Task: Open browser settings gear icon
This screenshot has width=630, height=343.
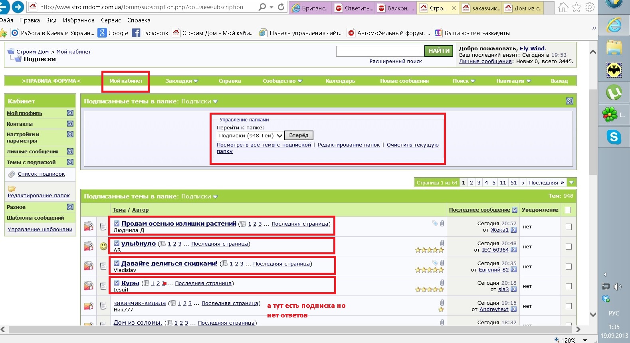Action: coord(589,8)
